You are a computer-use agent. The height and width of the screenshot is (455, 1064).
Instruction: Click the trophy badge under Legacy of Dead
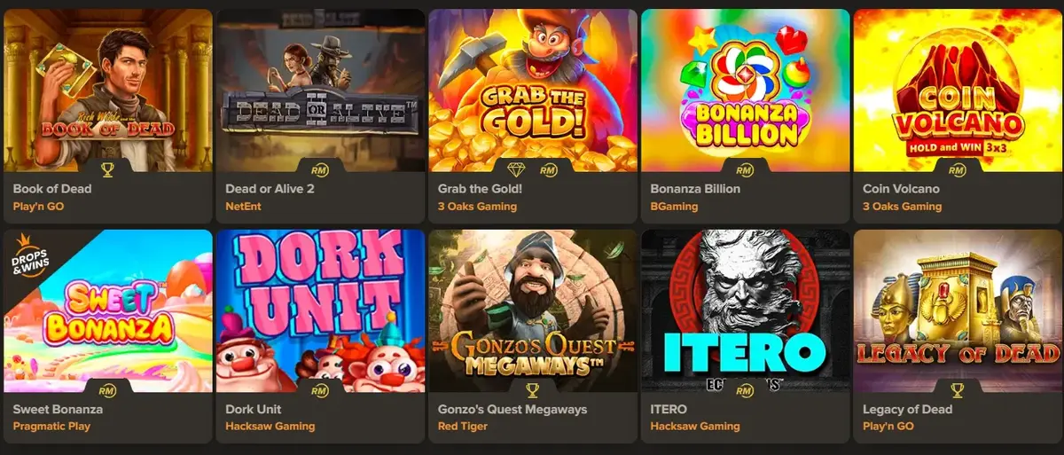958,389
